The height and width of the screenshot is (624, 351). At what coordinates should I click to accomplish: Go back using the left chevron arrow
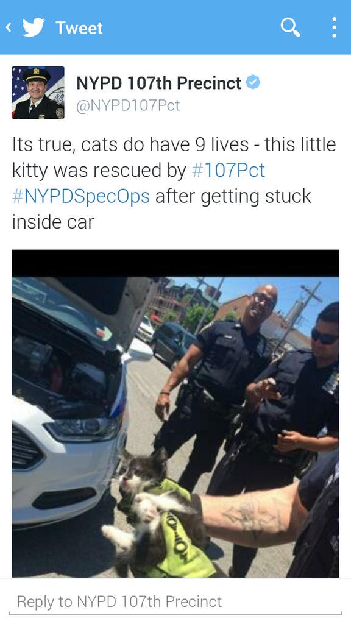[x=9, y=27]
